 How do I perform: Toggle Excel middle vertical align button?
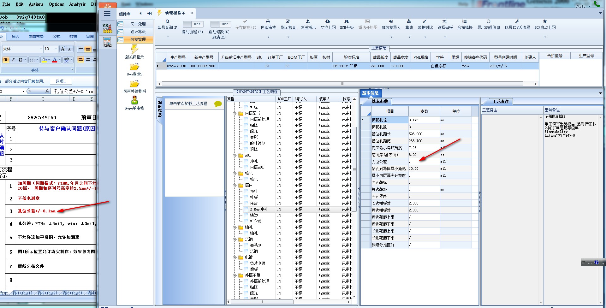88,49
